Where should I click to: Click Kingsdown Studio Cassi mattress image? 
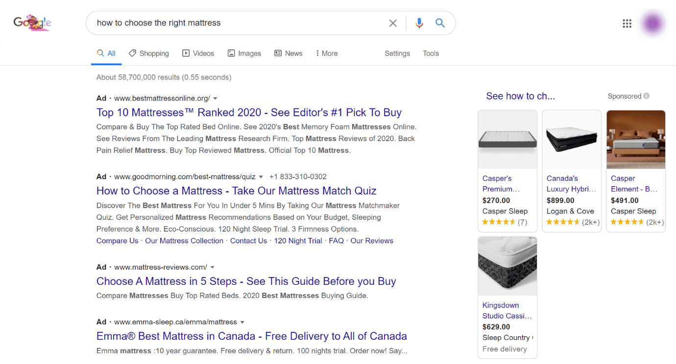[x=507, y=266]
